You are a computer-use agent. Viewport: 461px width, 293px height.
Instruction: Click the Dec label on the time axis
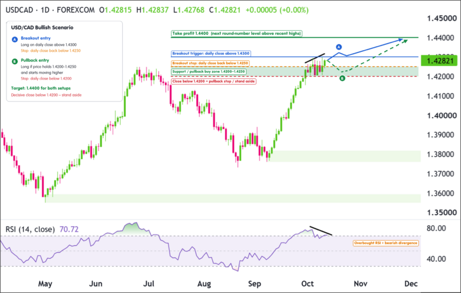411,284
